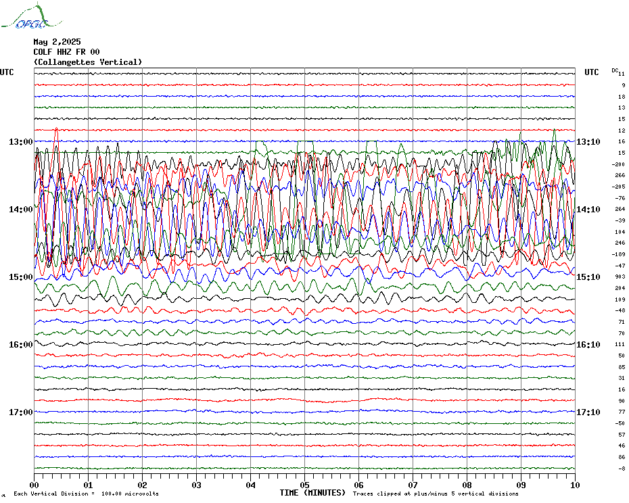Click DC offset value 264
The image size is (629, 503).
pos(620,209)
